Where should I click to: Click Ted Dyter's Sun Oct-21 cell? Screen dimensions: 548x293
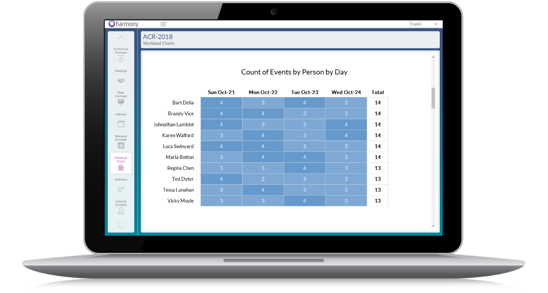221,179
